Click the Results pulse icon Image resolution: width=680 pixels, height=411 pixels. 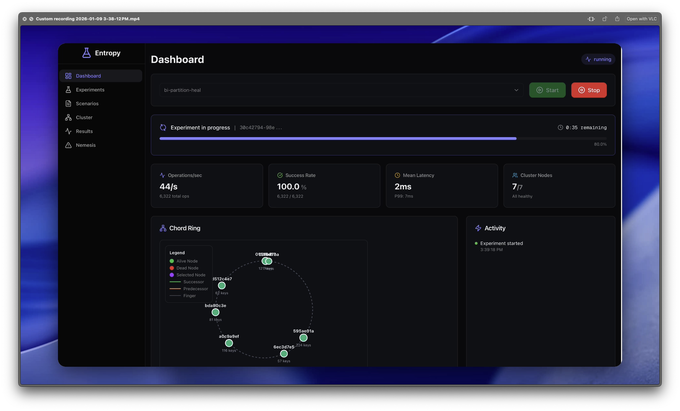coord(68,131)
